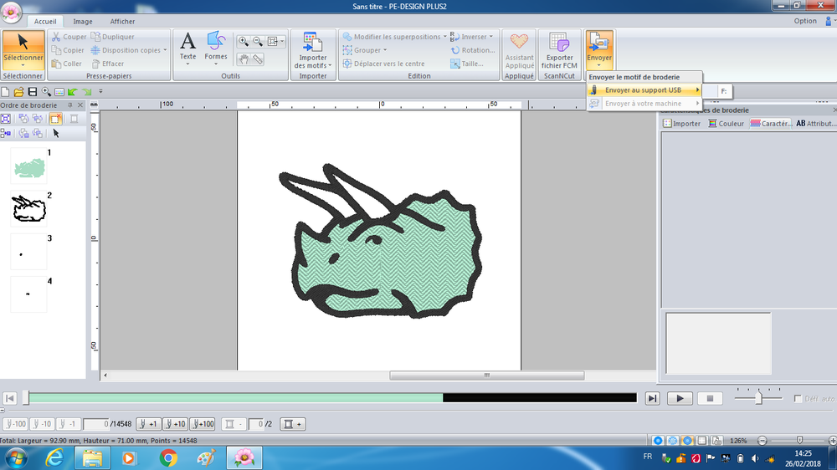
Task: Select thumbnail 2 in Ordre de broderie
Action: click(28, 209)
